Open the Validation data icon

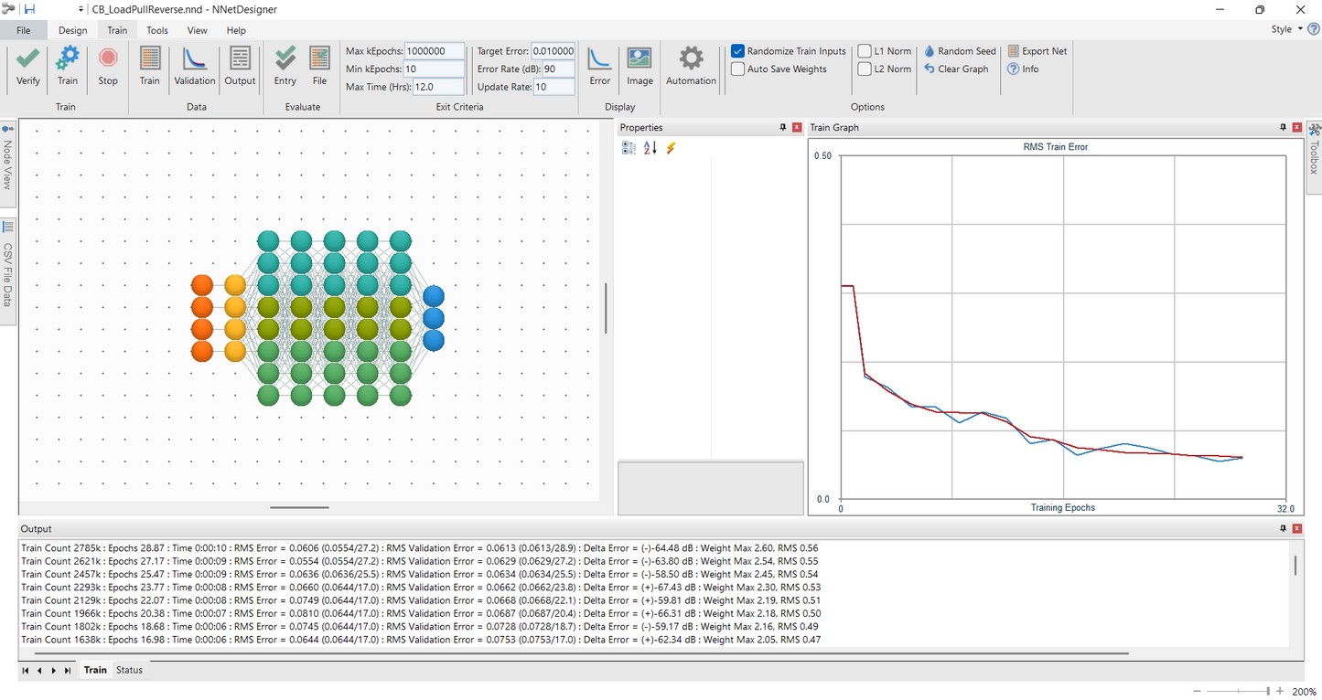click(195, 59)
